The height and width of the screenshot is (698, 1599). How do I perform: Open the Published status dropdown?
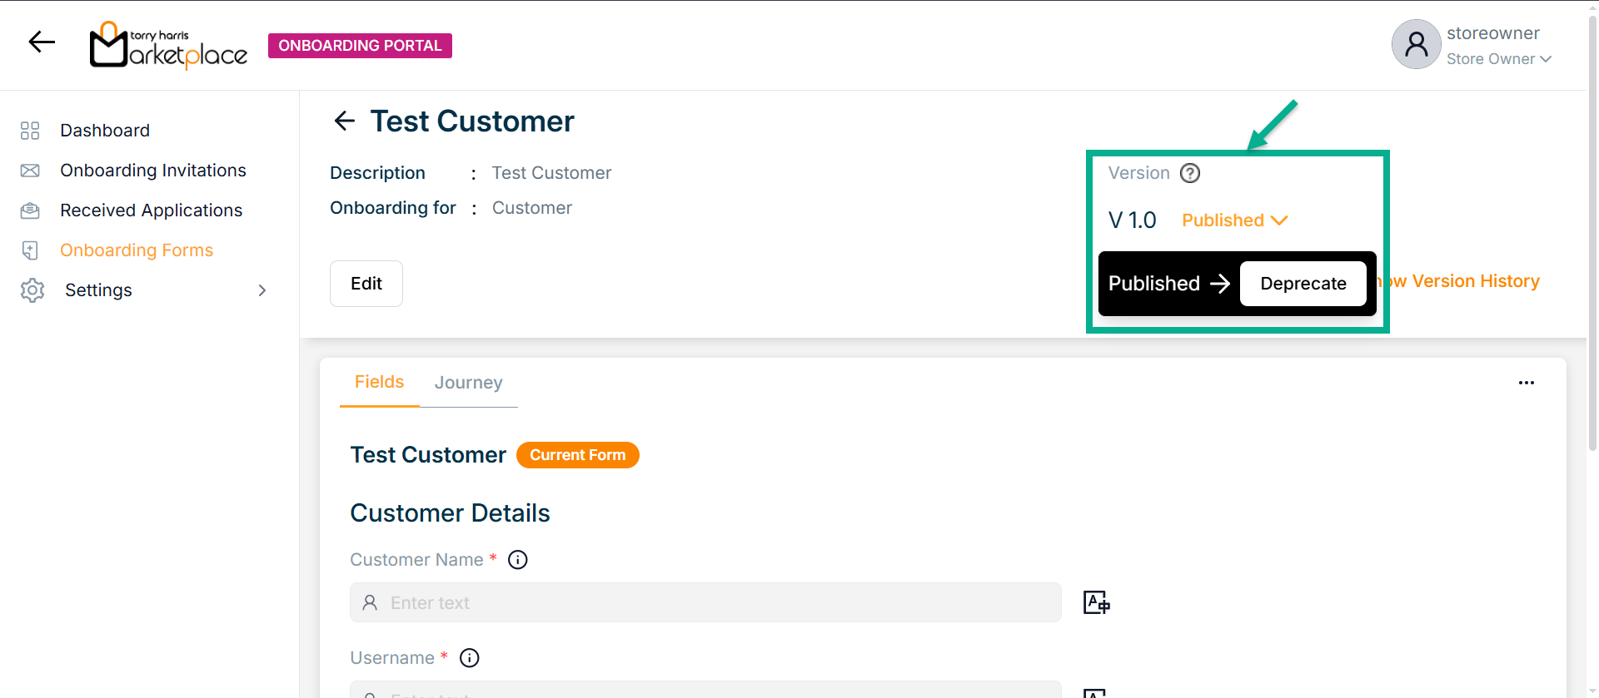click(1234, 220)
